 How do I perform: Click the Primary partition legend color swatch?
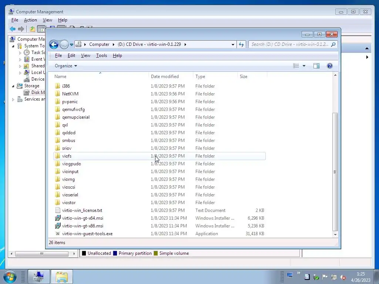[115, 253]
